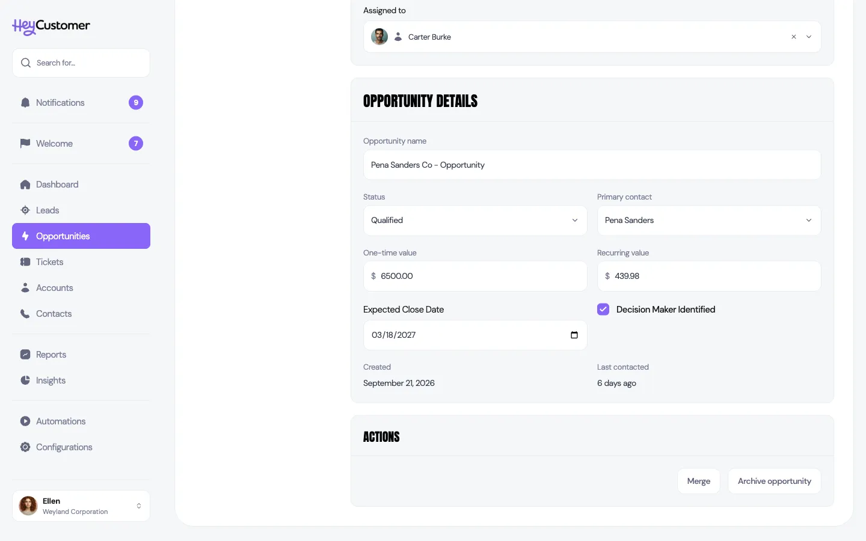This screenshot has width=866, height=541.
Task: Click the '6 days ago' text
Action: pos(616,383)
